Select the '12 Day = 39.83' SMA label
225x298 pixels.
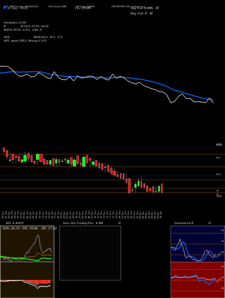(17, 8)
